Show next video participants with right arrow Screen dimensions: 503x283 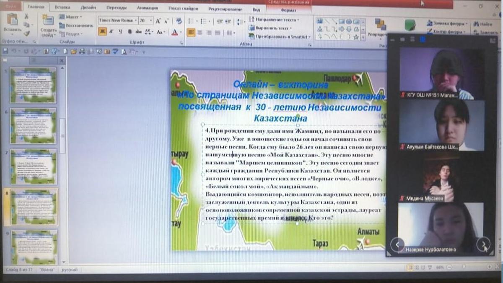[x=483, y=244]
